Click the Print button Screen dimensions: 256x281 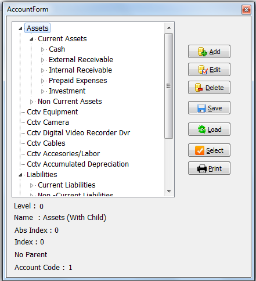click(x=209, y=168)
